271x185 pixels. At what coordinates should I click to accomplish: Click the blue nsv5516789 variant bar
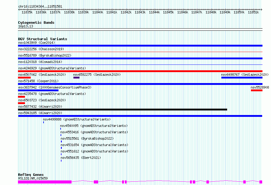click(x=140, y=58)
